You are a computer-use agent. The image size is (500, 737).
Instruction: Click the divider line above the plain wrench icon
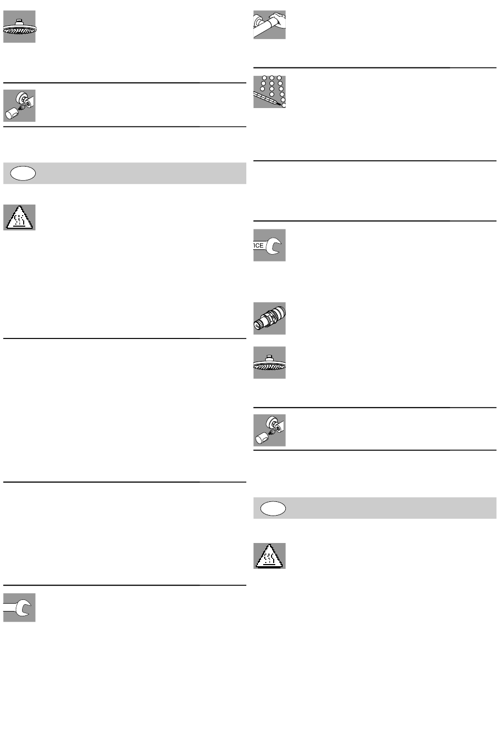[125, 585]
